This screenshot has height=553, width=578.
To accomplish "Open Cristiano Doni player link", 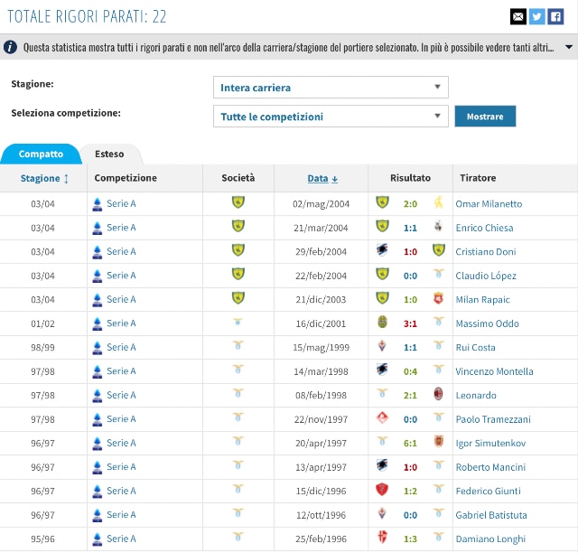I will pos(486,252).
